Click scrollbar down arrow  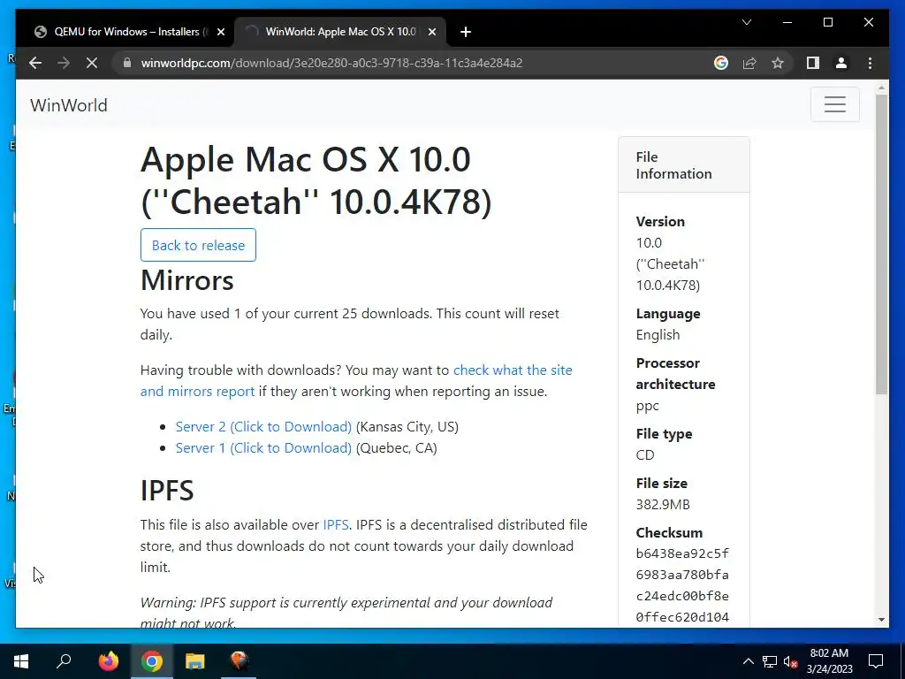click(881, 620)
